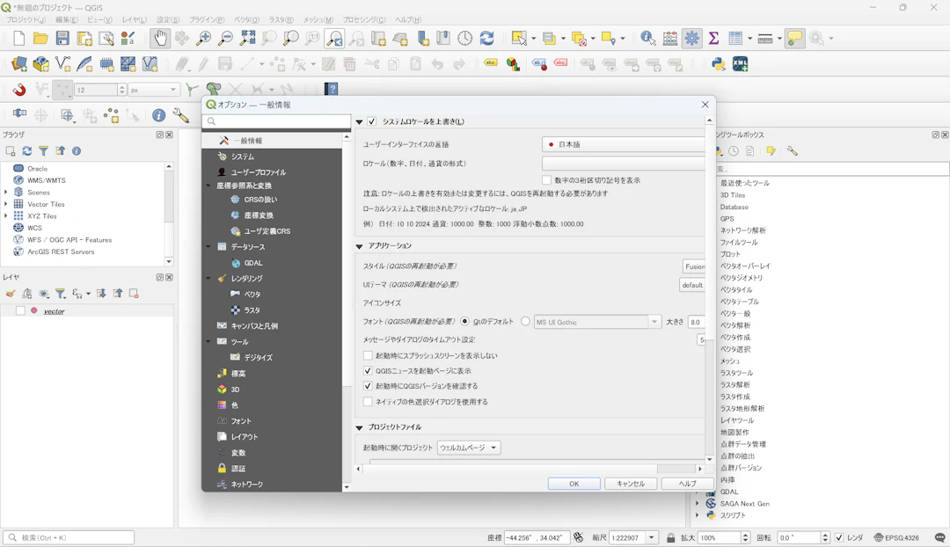Open the ベクタ menu in menu bar

click(246, 19)
